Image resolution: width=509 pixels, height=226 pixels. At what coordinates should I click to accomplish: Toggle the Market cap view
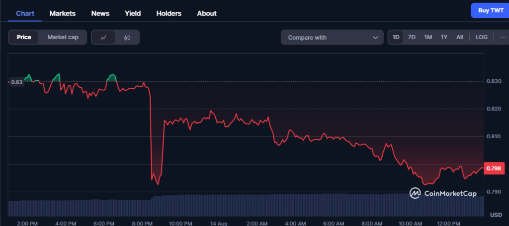pyautogui.click(x=63, y=37)
